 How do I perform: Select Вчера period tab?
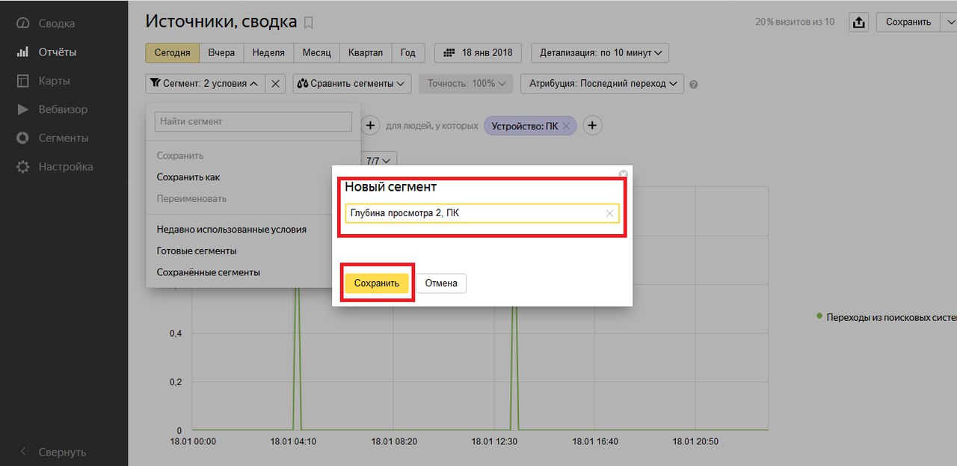point(221,53)
